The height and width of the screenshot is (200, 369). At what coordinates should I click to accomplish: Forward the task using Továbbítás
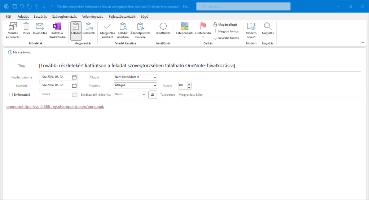(x=40, y=29)
